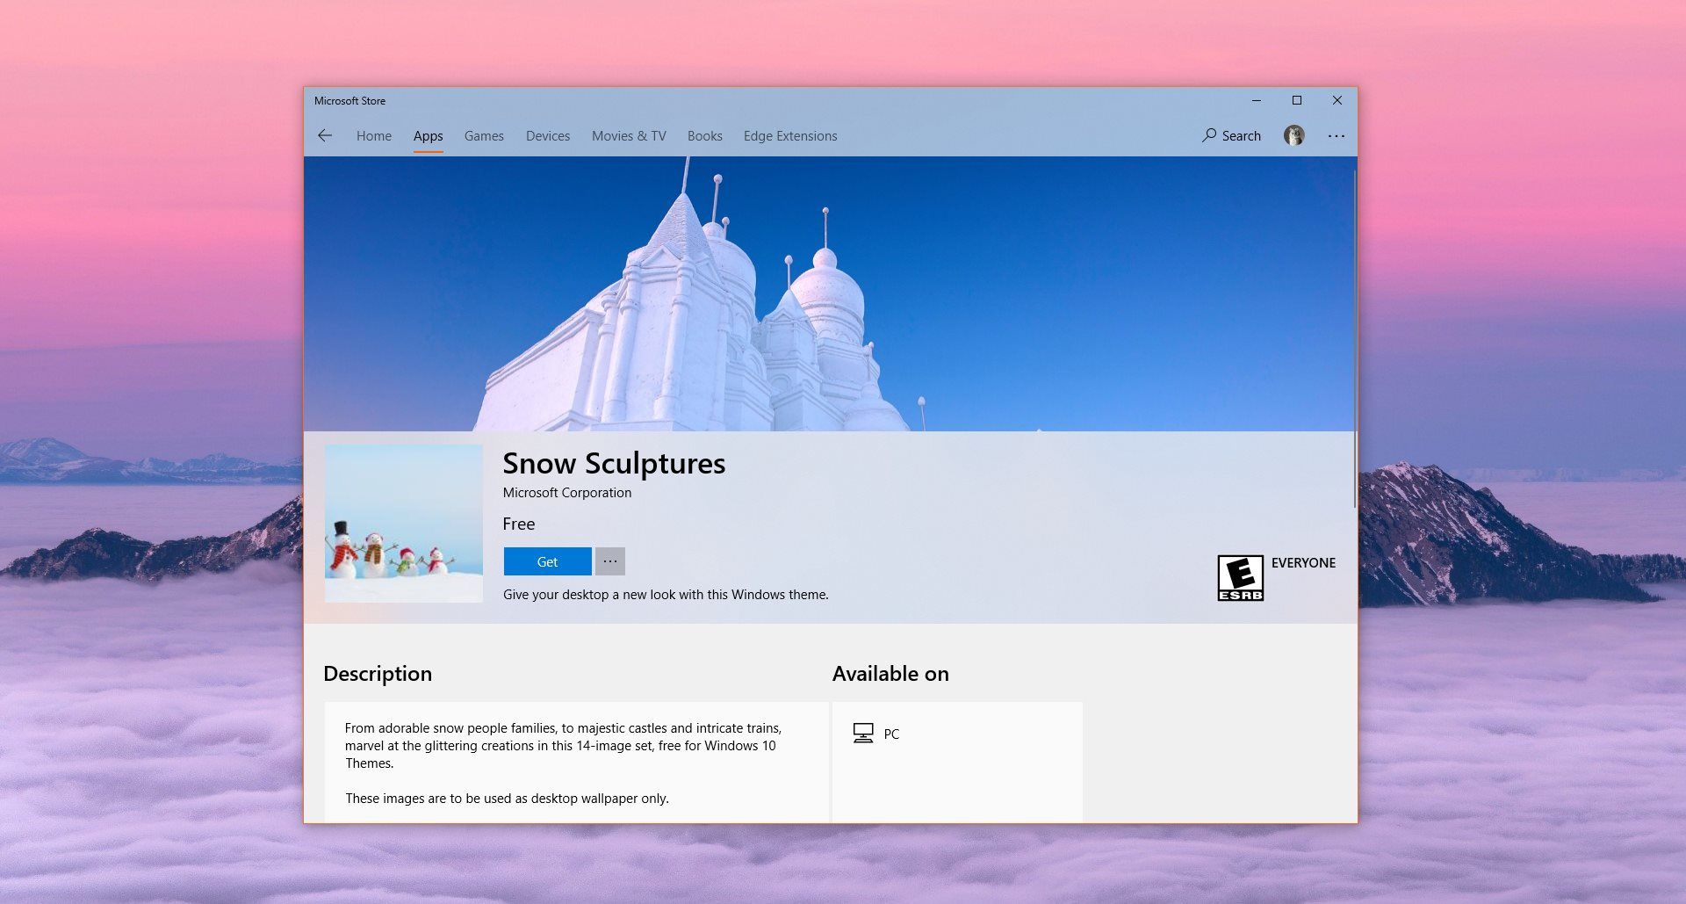Open the Store's top-right three-dot menu
The width and height of the screenshot is (1686, 904).
[x=1336, y=136]
